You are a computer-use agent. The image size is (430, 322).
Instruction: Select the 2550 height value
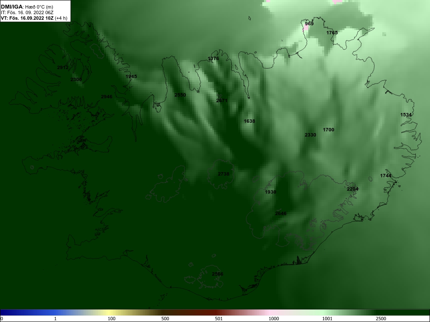(180, 95)
